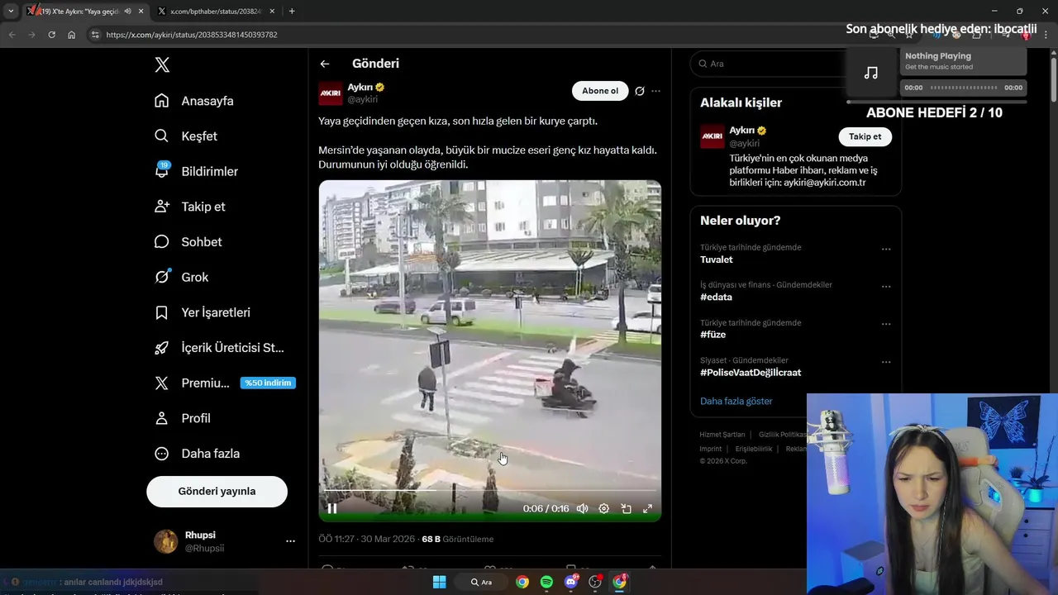
Task: Click Daha fazla göster under trends
Action: 736,401
